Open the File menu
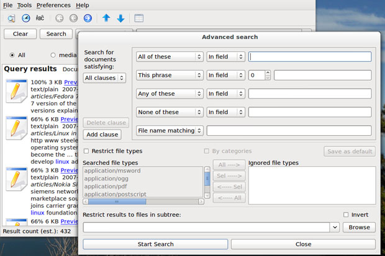 (7, 5)
